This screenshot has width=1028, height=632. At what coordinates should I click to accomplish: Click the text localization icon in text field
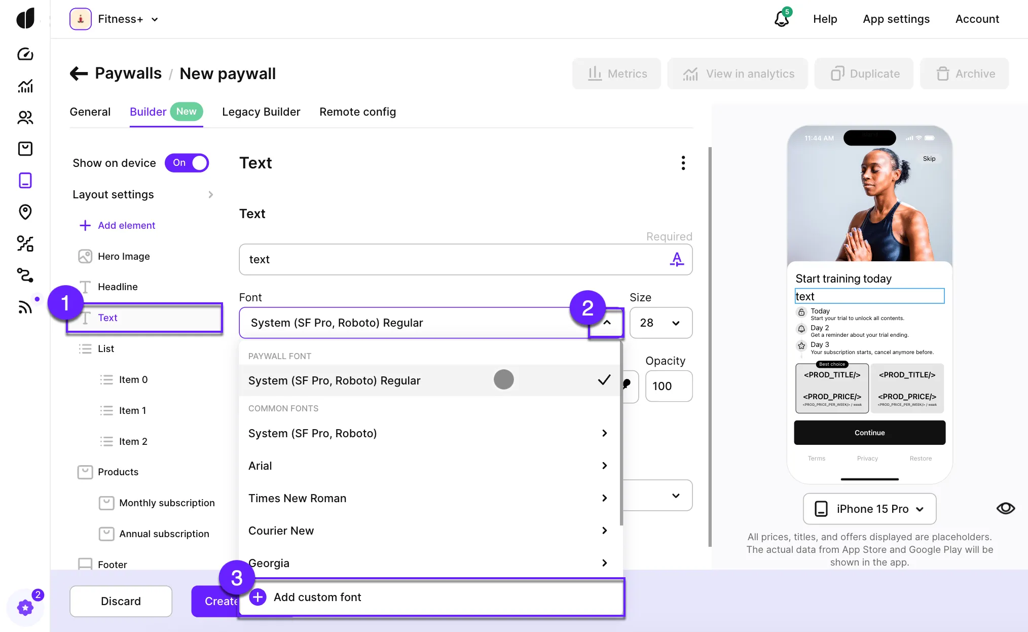click(677, 259)
